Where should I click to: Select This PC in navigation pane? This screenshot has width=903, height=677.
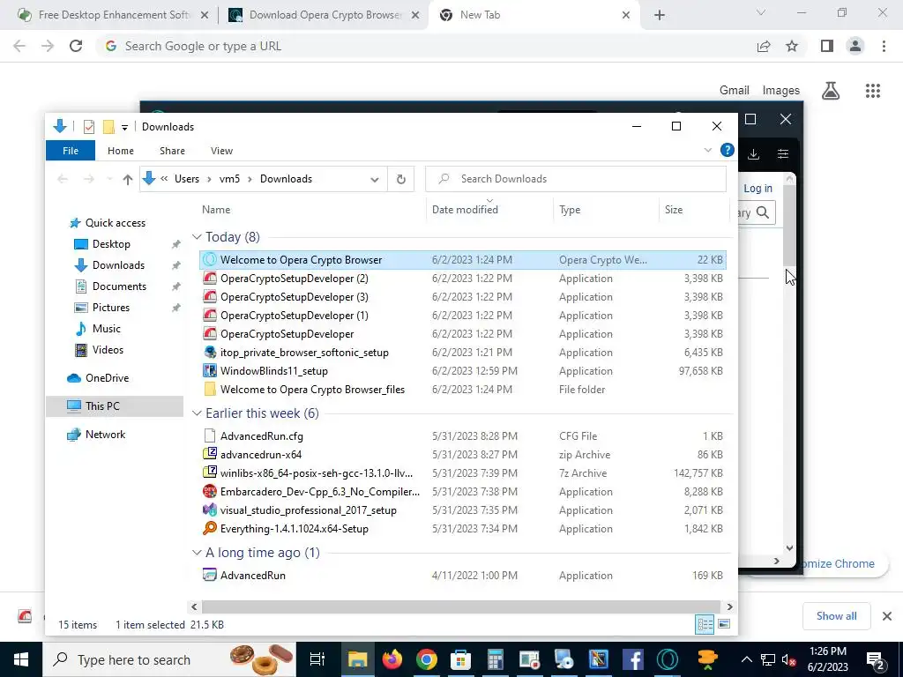pos(102,406)
